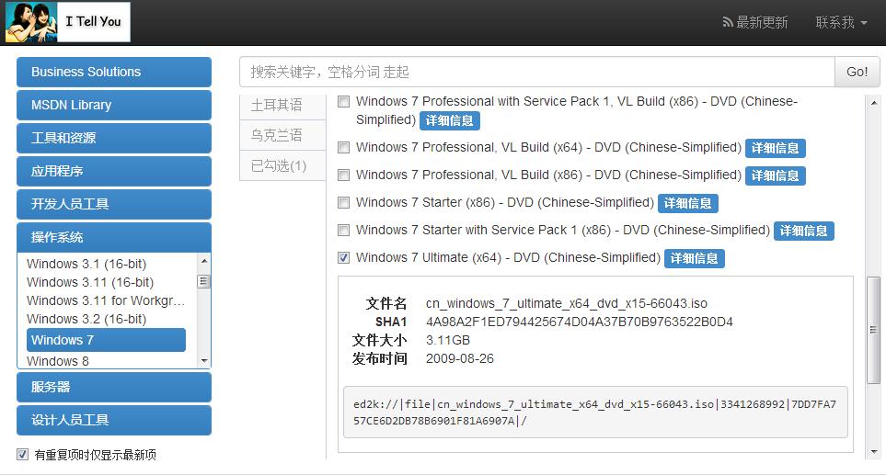Click OS list scroll up arrow
The height and width of the screenshot is (475, 886).
[x=204, y=261]
